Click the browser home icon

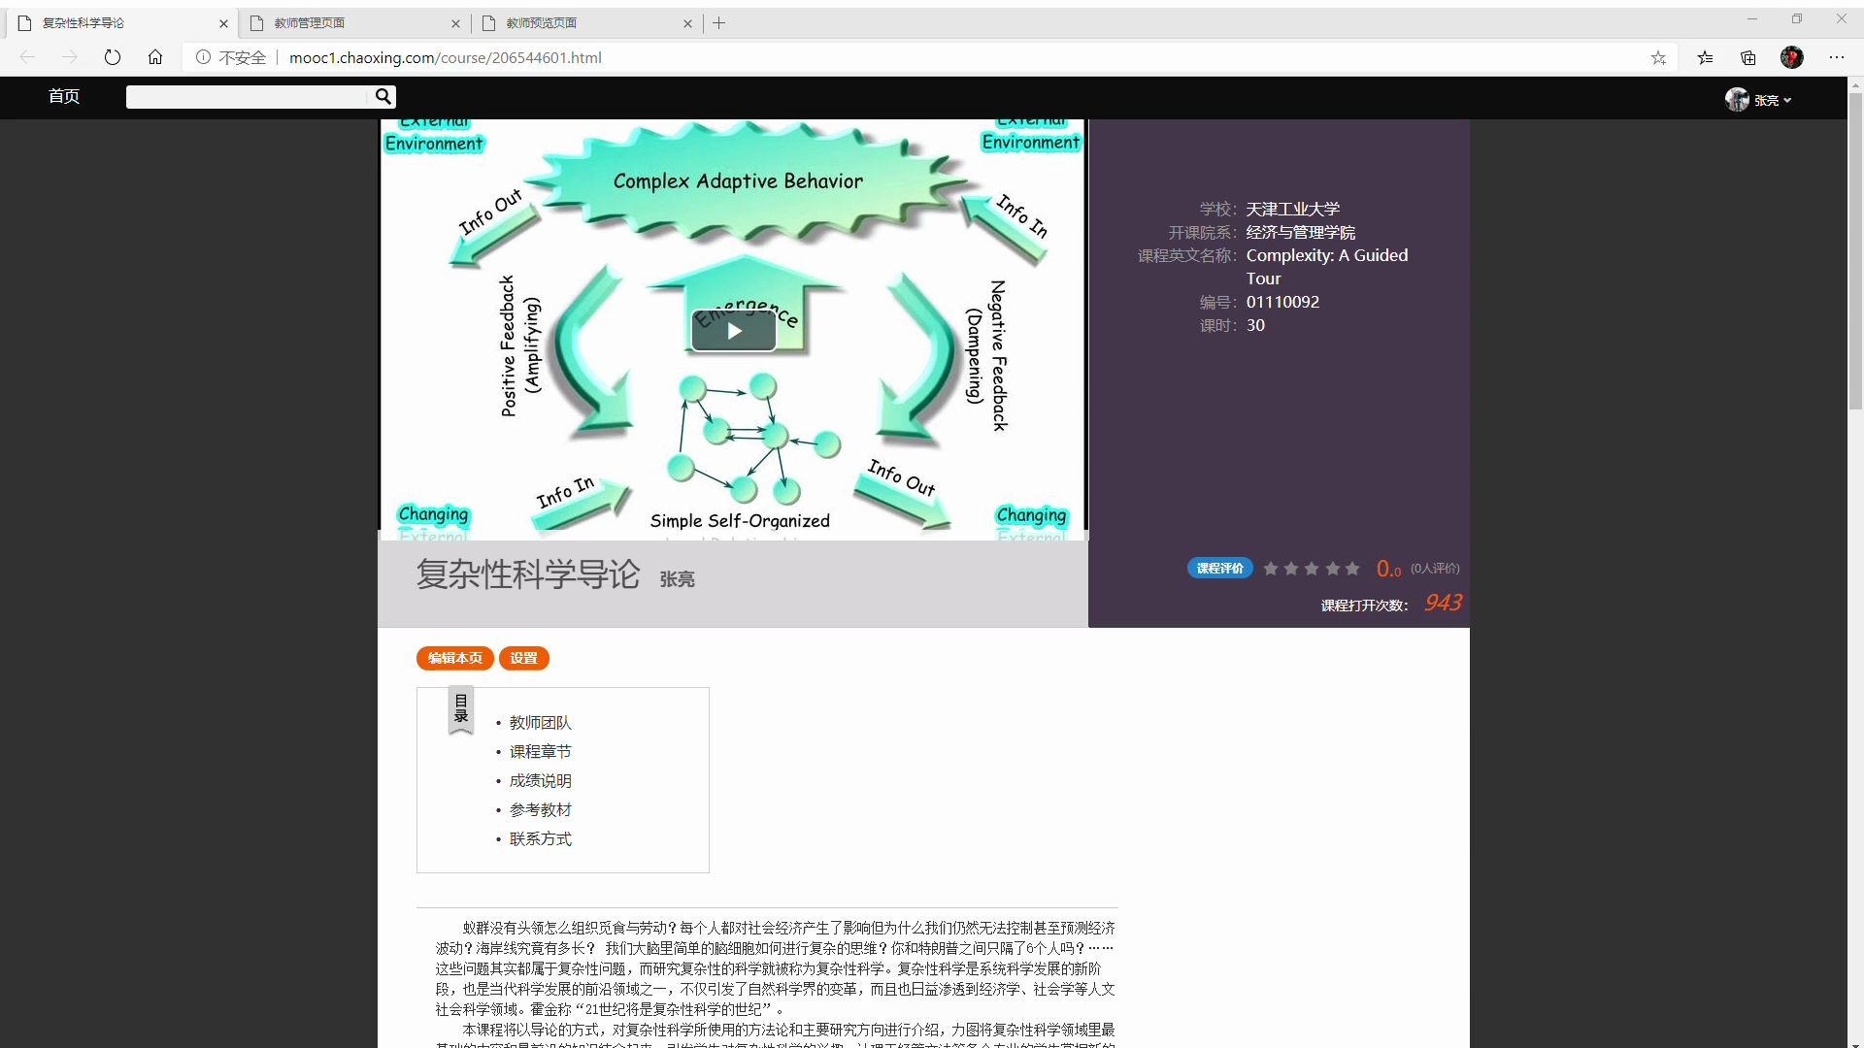click(155, 57)
